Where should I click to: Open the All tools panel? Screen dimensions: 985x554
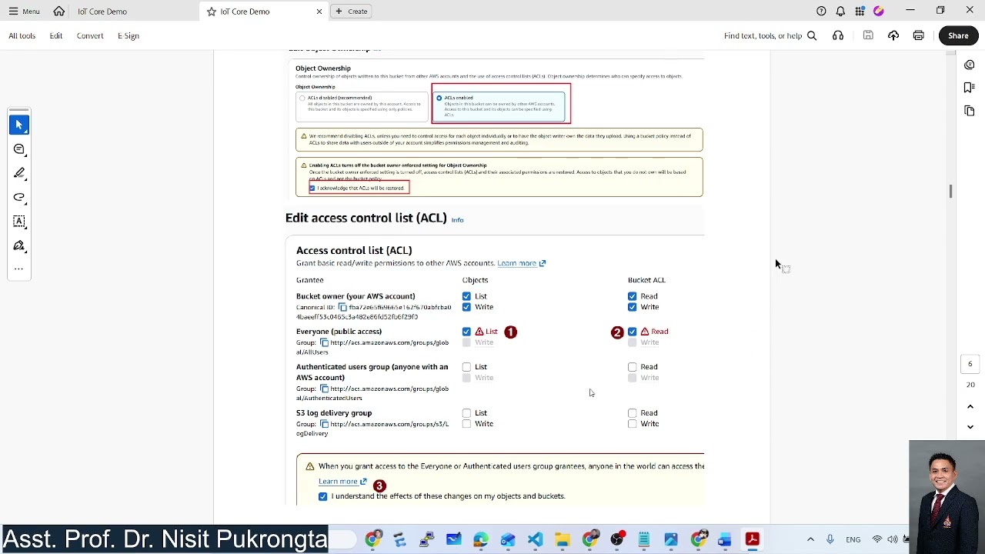[x=22, y=36]
